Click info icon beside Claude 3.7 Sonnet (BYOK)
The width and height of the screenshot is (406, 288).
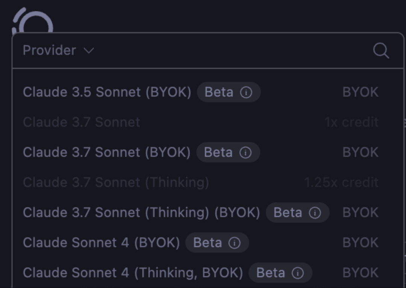click(245, 153)
